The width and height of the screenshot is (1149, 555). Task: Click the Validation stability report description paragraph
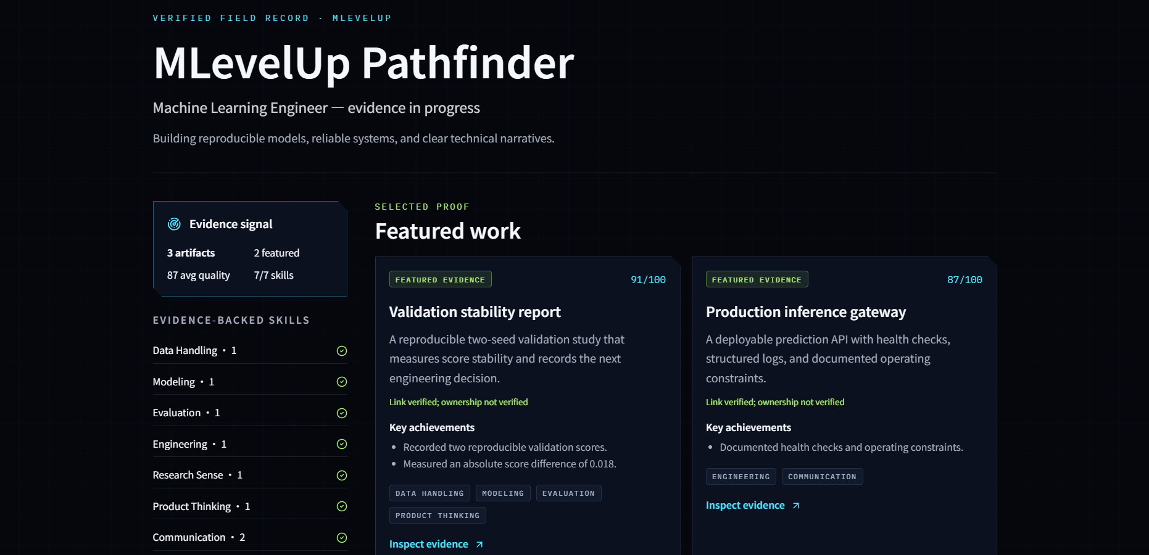(x=507, y=359)
